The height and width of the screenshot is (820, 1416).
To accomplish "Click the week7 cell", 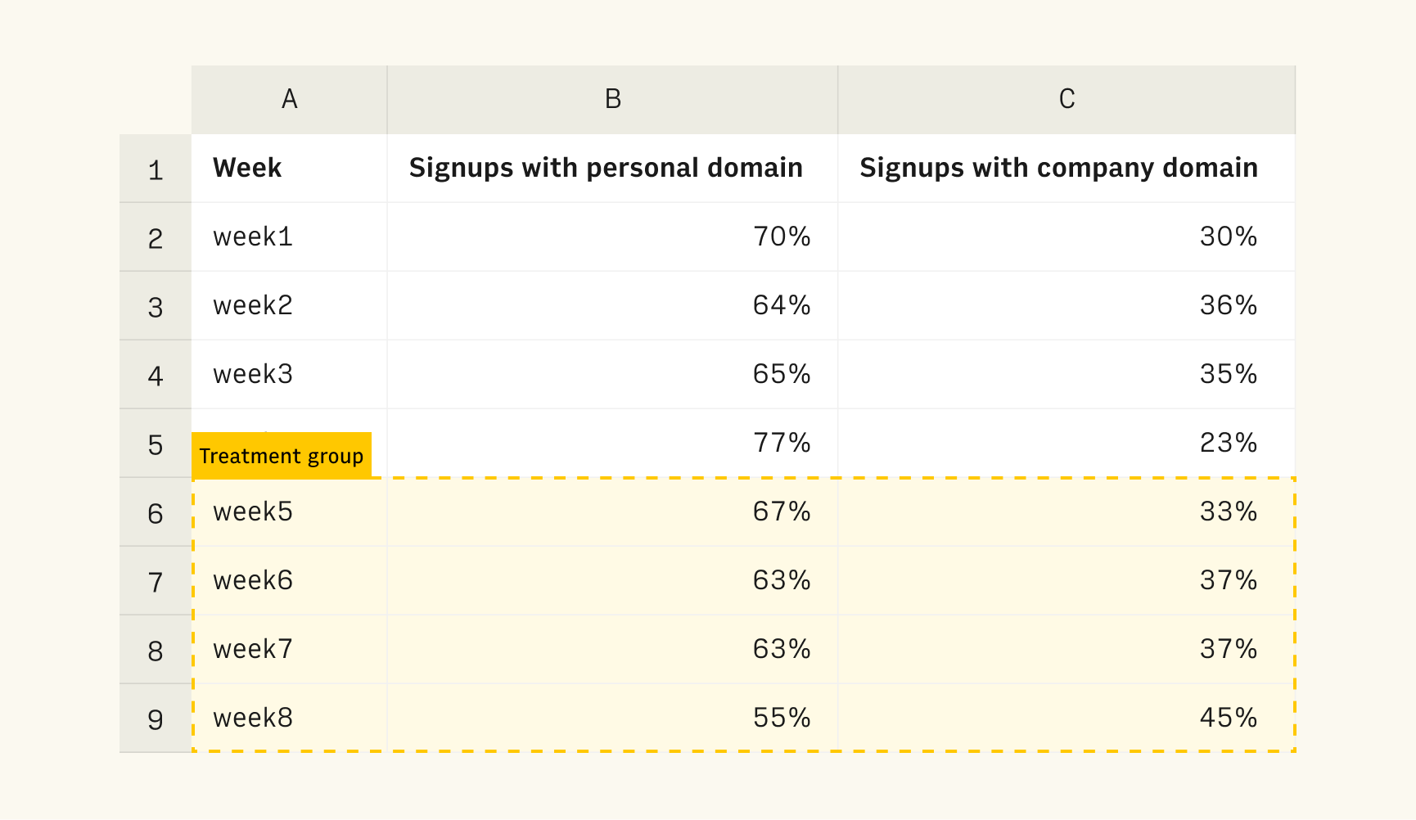I will point(289,650).
